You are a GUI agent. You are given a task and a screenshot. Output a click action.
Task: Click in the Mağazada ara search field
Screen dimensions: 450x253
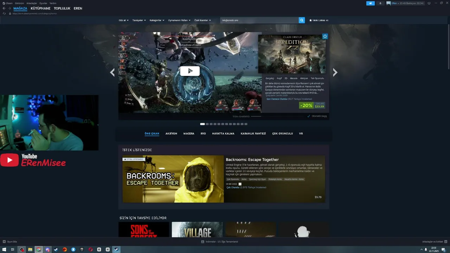coord(259,20)
